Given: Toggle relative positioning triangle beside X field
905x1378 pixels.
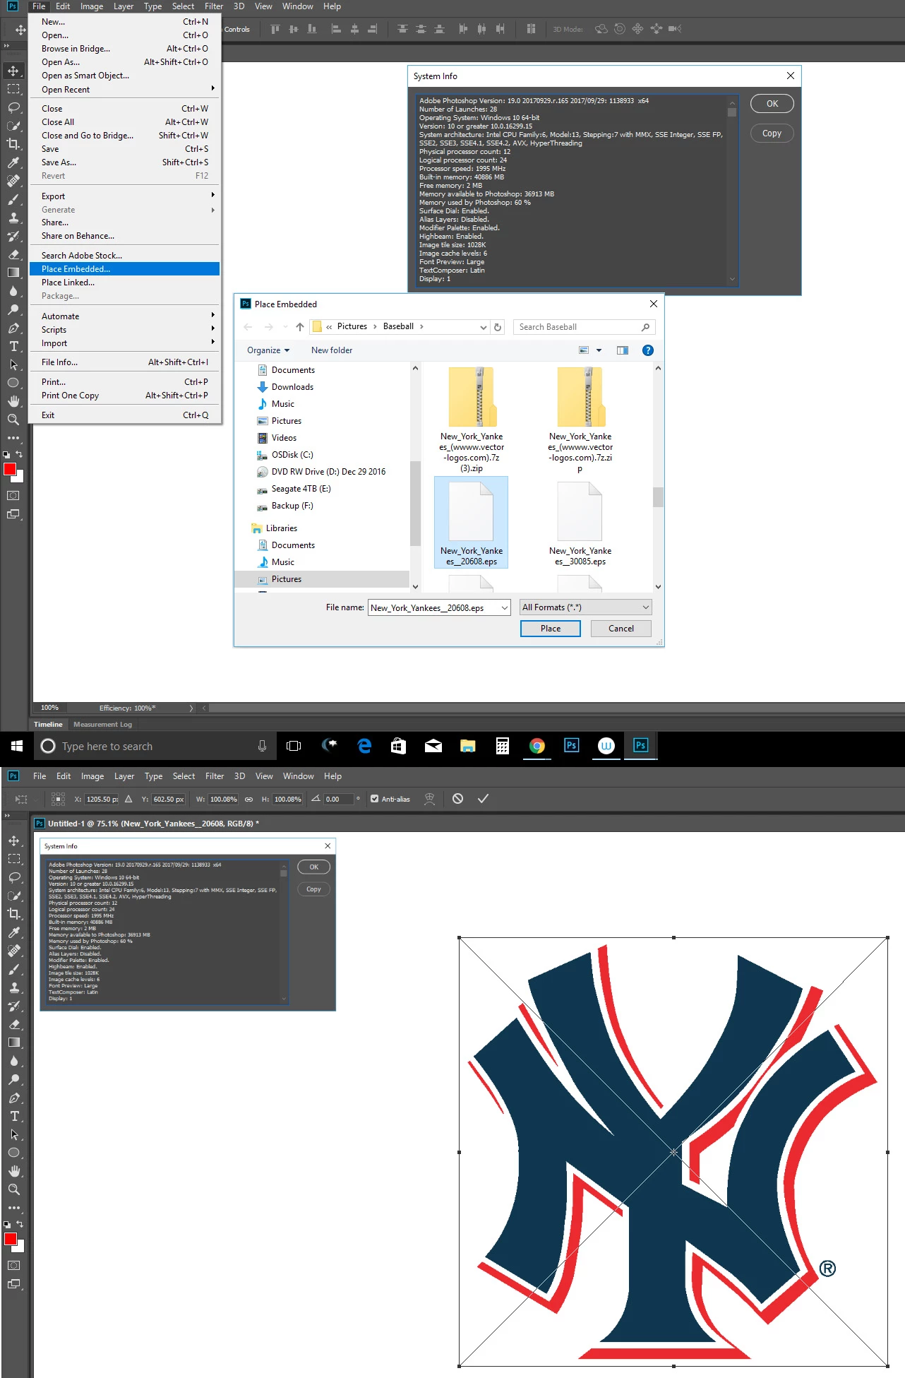Looking at the screenshot, I should [x=128, y=800].
